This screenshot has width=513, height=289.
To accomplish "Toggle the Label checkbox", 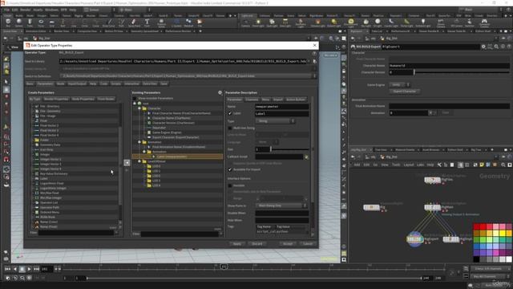I will (x=230, y=113).
